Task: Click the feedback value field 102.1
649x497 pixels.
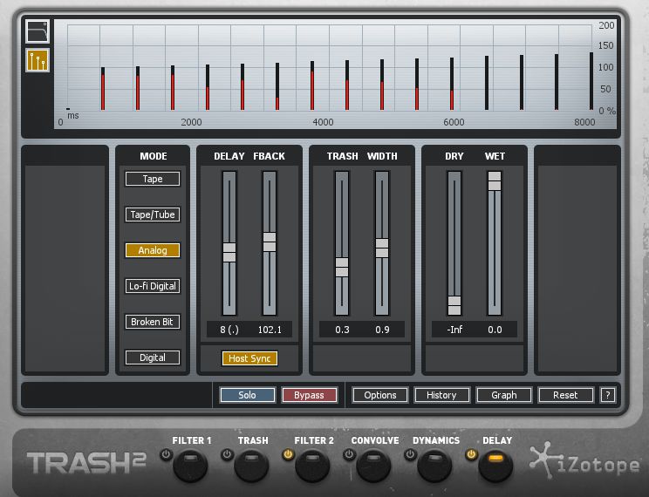Action: (x=270, y=330)
